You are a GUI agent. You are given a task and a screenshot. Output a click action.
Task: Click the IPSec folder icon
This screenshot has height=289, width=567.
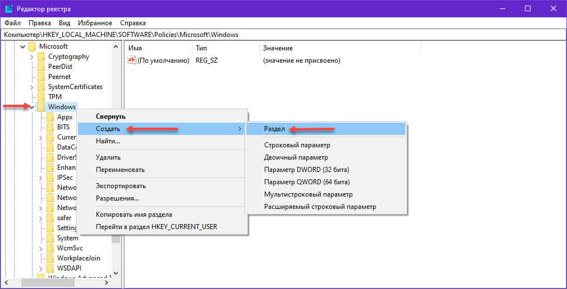point(50,178)
